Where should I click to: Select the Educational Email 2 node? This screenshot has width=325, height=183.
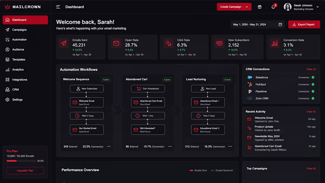[208, 130]
